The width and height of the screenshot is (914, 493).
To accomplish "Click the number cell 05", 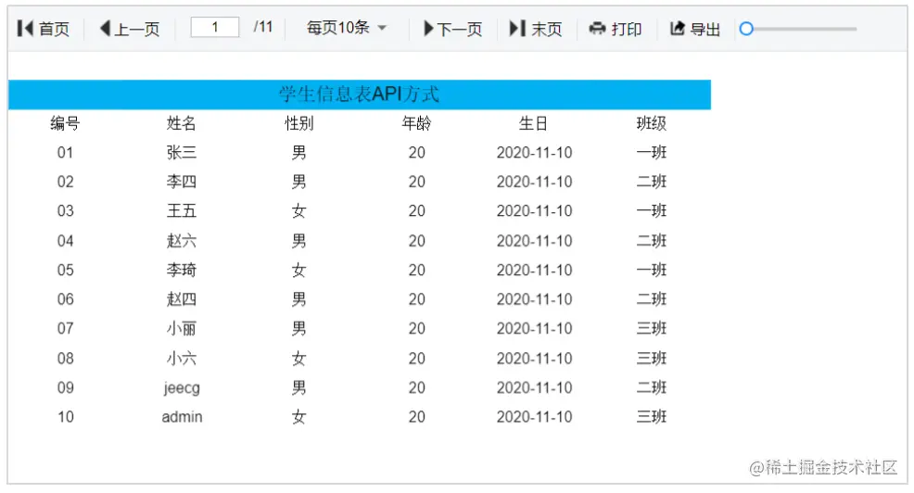I will [65, 271].
